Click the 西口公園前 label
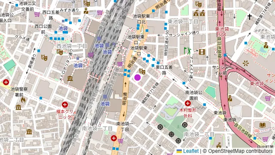This screenshot has height=155, width=275. (43, 29)
